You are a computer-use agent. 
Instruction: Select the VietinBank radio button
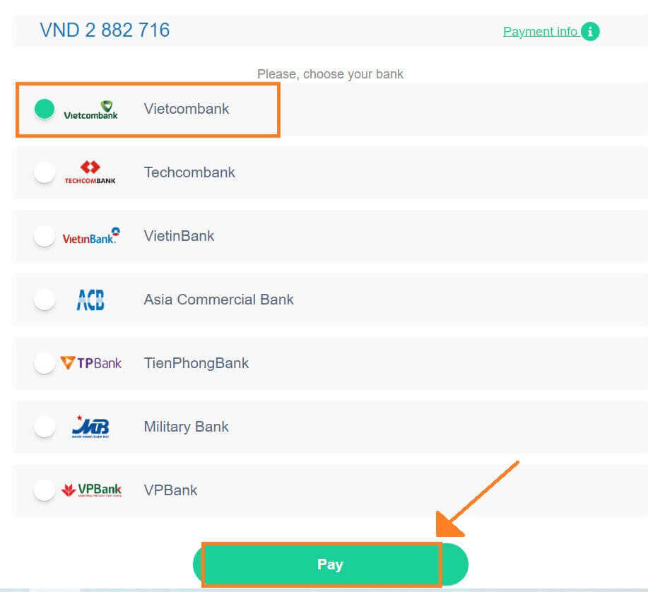coord(45,236)
